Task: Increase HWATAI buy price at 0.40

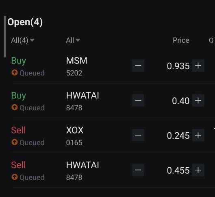Action: 198,101
